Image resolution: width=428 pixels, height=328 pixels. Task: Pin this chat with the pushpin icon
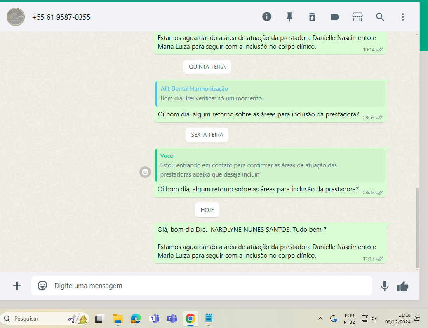(x=289, y=17)
